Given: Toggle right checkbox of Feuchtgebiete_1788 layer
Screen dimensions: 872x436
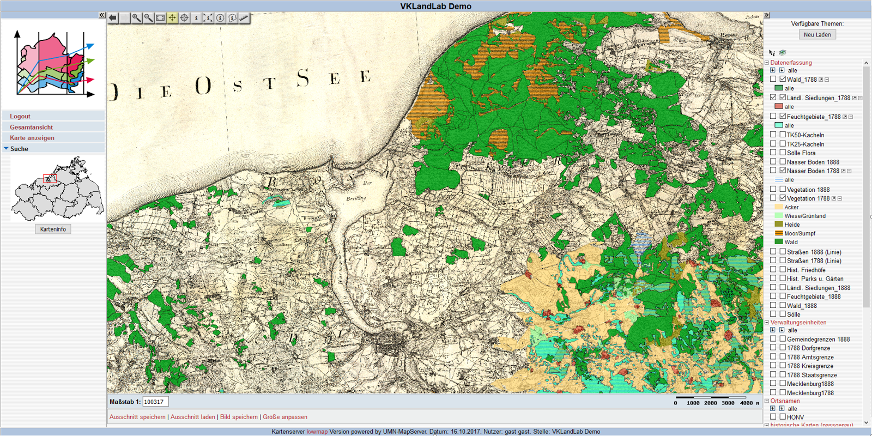Looking at the screenshot, I should [783, 116].
